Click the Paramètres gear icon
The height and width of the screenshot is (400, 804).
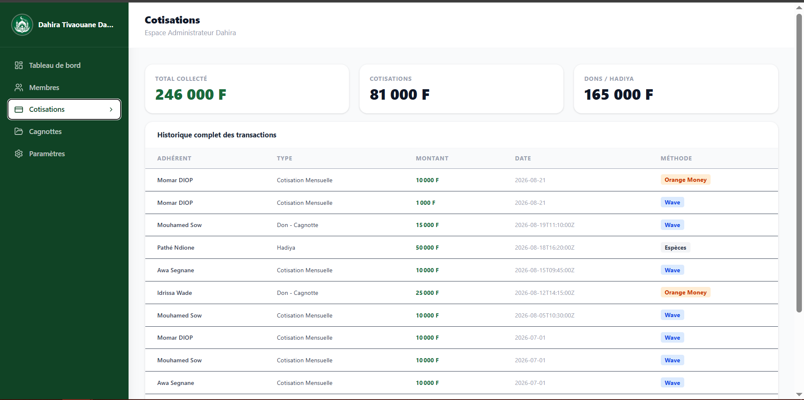19,154
